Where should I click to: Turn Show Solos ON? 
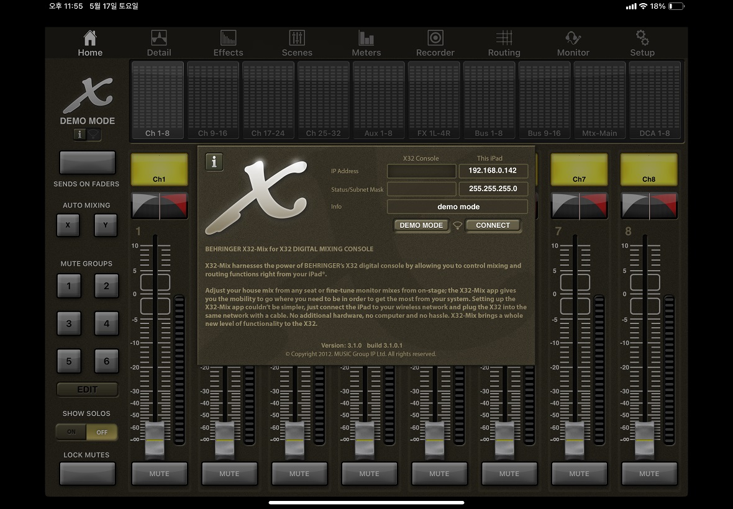[71, 432]
